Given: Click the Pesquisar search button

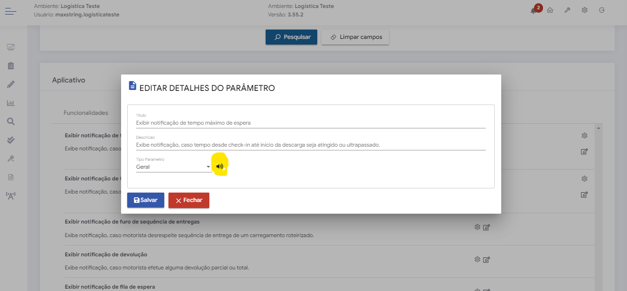Looking at the screenshot, I should tap(291, 37).
